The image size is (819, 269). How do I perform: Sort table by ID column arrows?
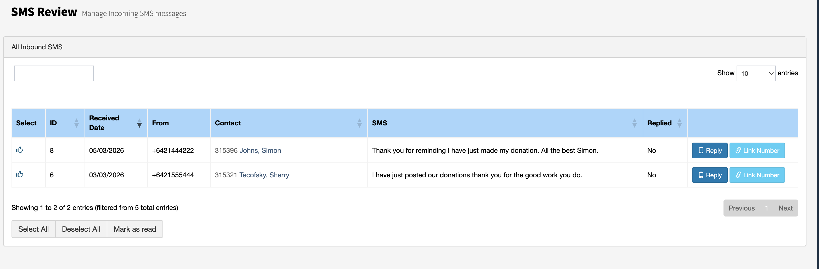(76, 123)
